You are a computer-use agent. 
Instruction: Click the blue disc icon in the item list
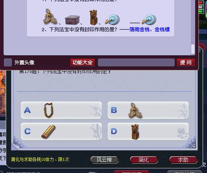point(112,19)
